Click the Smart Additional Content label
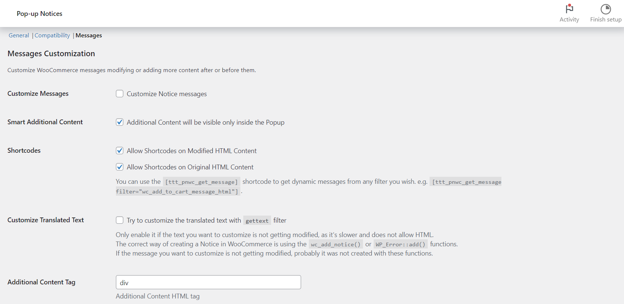The width and height of the screenshot is (624, 304). tap(45, 122)
